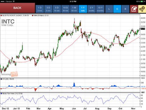The image size is (146, 110).
Task: Tap the CCI 100.00 upper threshold label
Action: [143, 87]
